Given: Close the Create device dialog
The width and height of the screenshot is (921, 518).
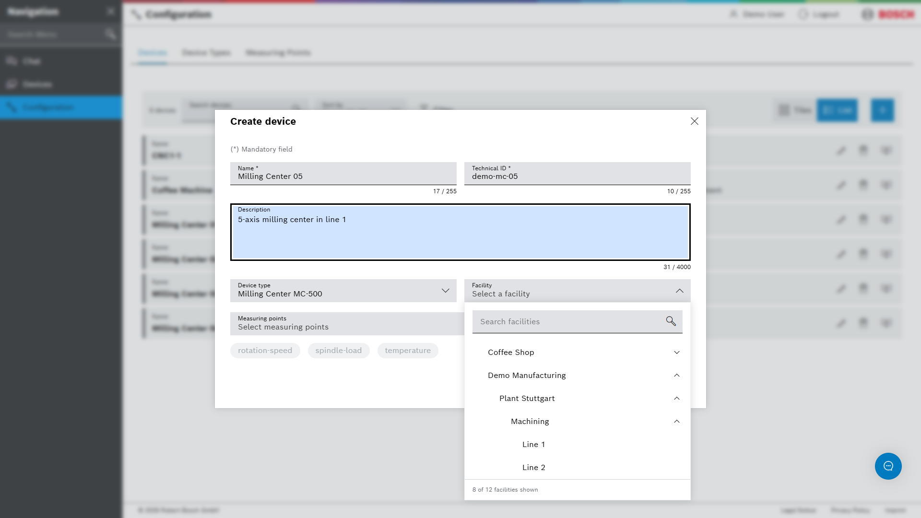Looking at the screenshot, I should coord(694,121).
